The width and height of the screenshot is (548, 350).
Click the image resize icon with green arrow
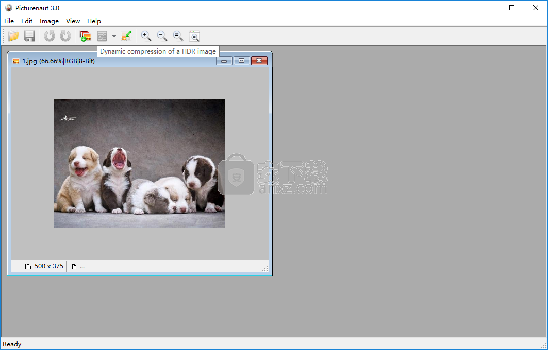point(126,36)
